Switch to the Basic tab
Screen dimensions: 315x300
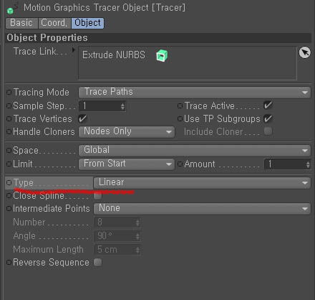pos(21,23)
